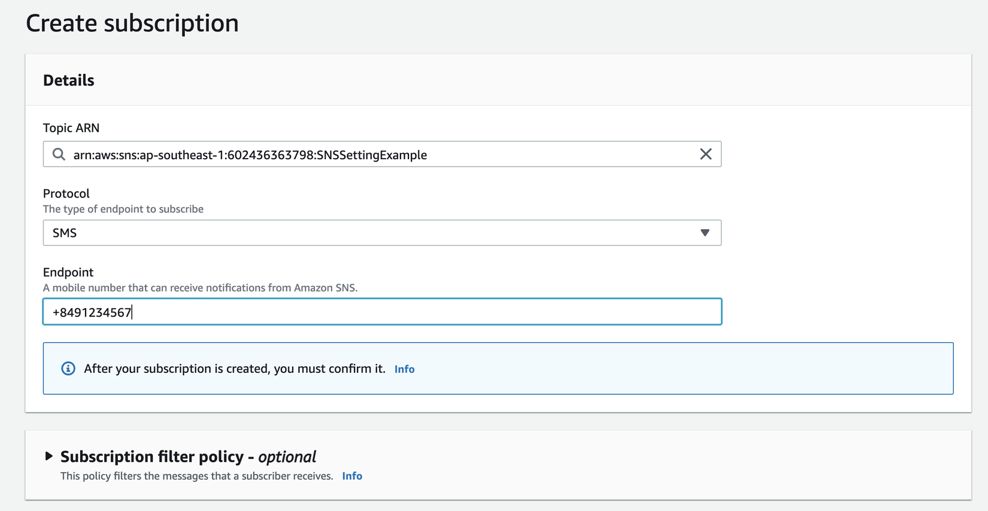
Task: Click the Topic ARN label
Action: (x=71, y=128)
